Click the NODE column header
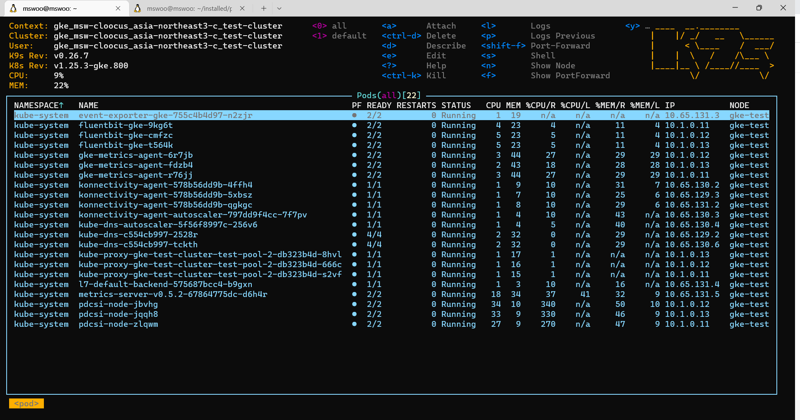 (x=739, y=105)
